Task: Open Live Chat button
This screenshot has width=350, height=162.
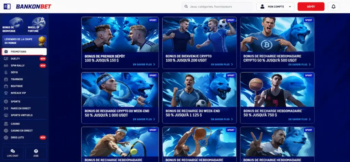Action: (13, 153)
